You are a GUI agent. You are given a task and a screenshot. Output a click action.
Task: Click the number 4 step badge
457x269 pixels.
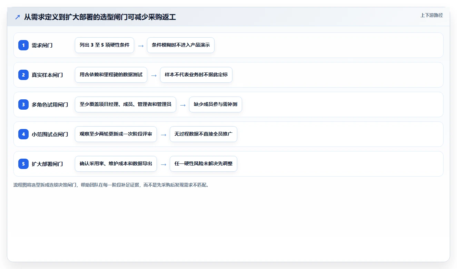click(x=23, y=134)
